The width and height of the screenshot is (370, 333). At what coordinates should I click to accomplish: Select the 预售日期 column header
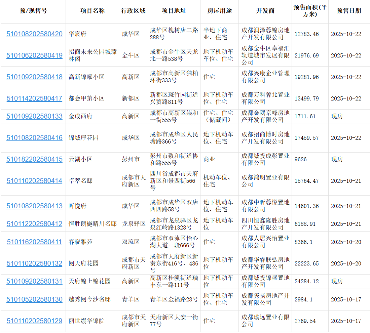pos(349,11)
